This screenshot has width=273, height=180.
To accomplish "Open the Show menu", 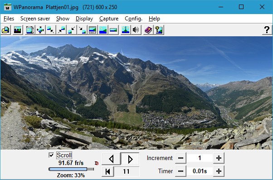I will coord(63,19).
